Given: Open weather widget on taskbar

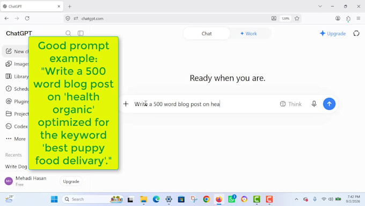Looking at the screenshot, I should (x=9, y=199).
